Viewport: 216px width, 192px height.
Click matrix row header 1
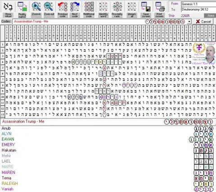(x=3, y=44)
